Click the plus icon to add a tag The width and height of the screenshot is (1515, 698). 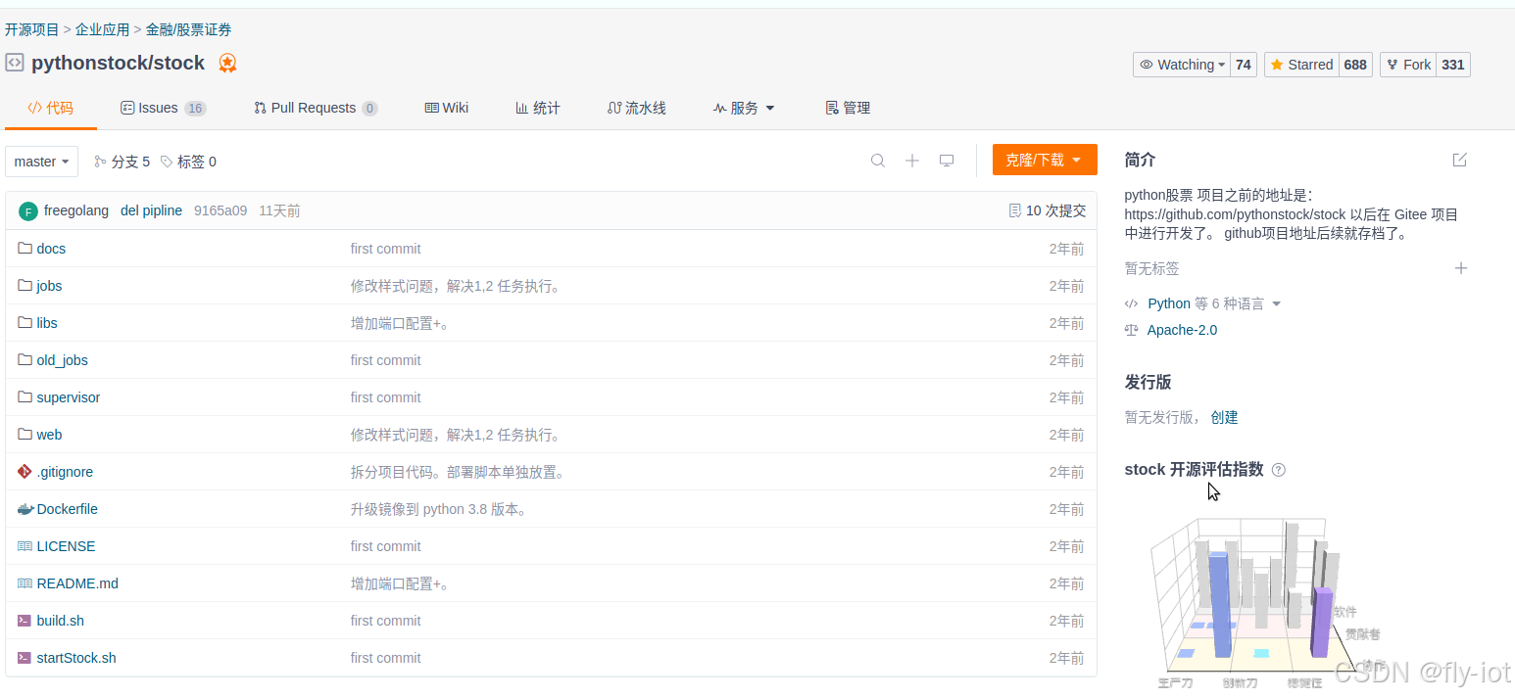1461,268
